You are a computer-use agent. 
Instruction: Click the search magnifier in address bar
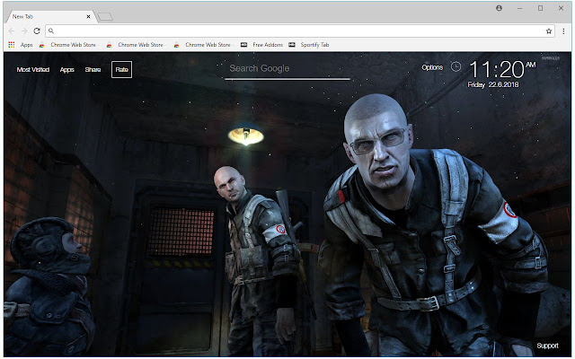click(51, 31)
